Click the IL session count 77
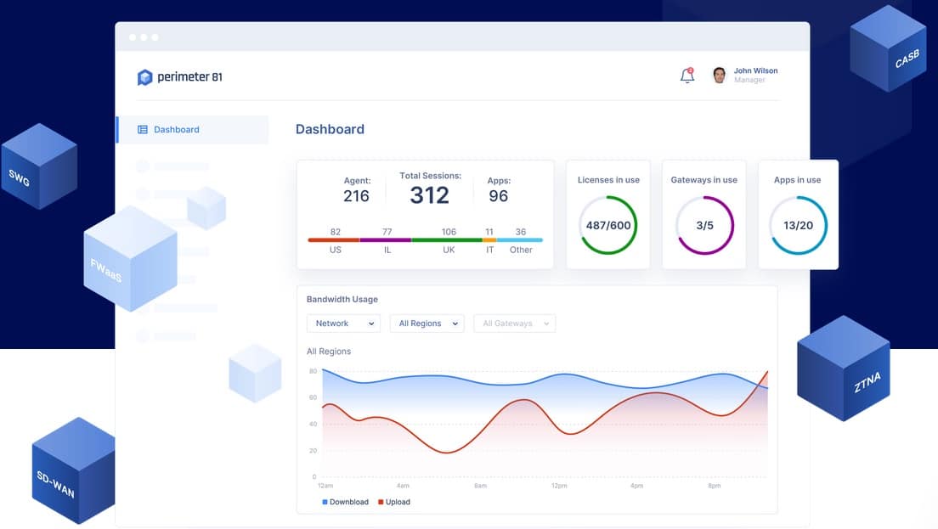Image resolution: width=938 pixels, height=529 pixels. point(387,232)
